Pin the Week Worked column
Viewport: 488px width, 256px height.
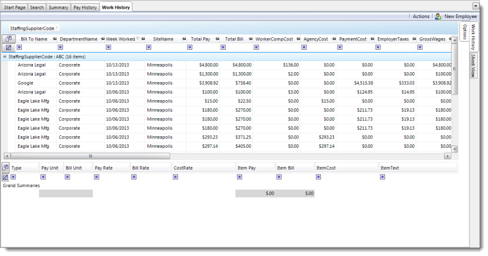(143, 39)
